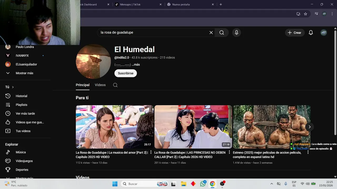This screenshot has height=189, width=337.
Task: Show next Para ti videos arrow
Action: point(310,127)
